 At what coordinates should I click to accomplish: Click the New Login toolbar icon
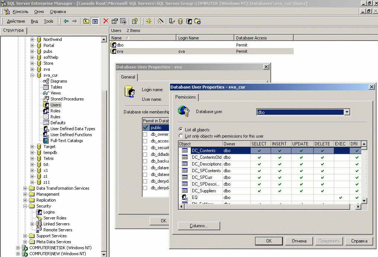189,21
